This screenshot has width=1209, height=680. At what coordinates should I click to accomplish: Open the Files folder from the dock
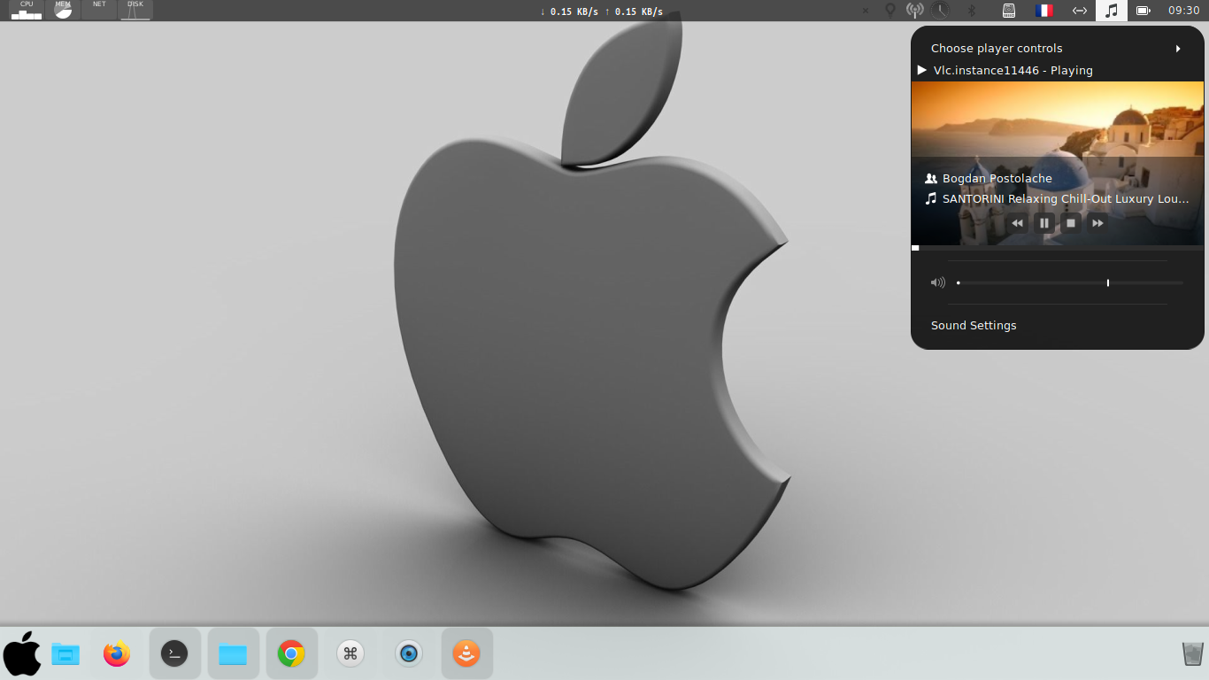tap(233, 654)
